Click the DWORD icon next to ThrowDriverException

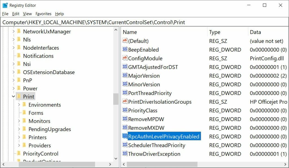(124, 154)
